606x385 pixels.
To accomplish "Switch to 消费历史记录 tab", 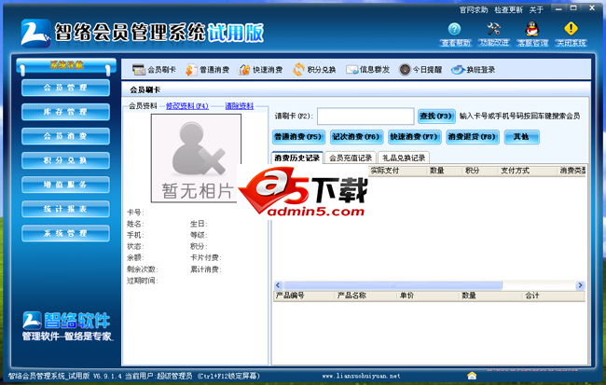I will pos(297,158).
